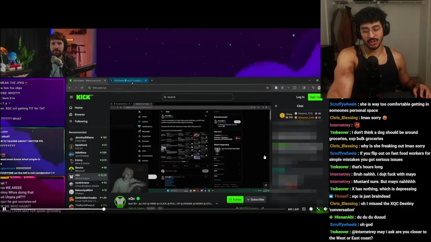Click the Kick Search field

pyautogui.click(x=197, y=97)
